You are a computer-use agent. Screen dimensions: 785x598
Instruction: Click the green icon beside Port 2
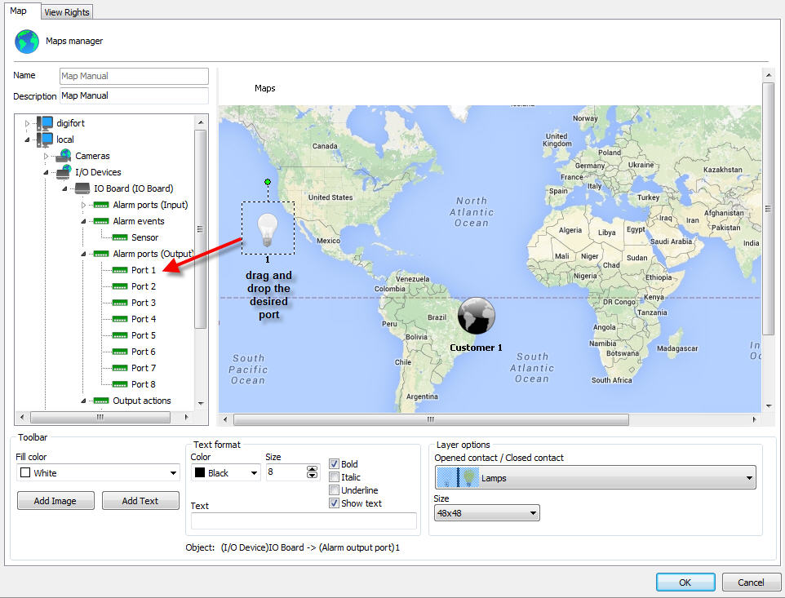click(120, 286)
